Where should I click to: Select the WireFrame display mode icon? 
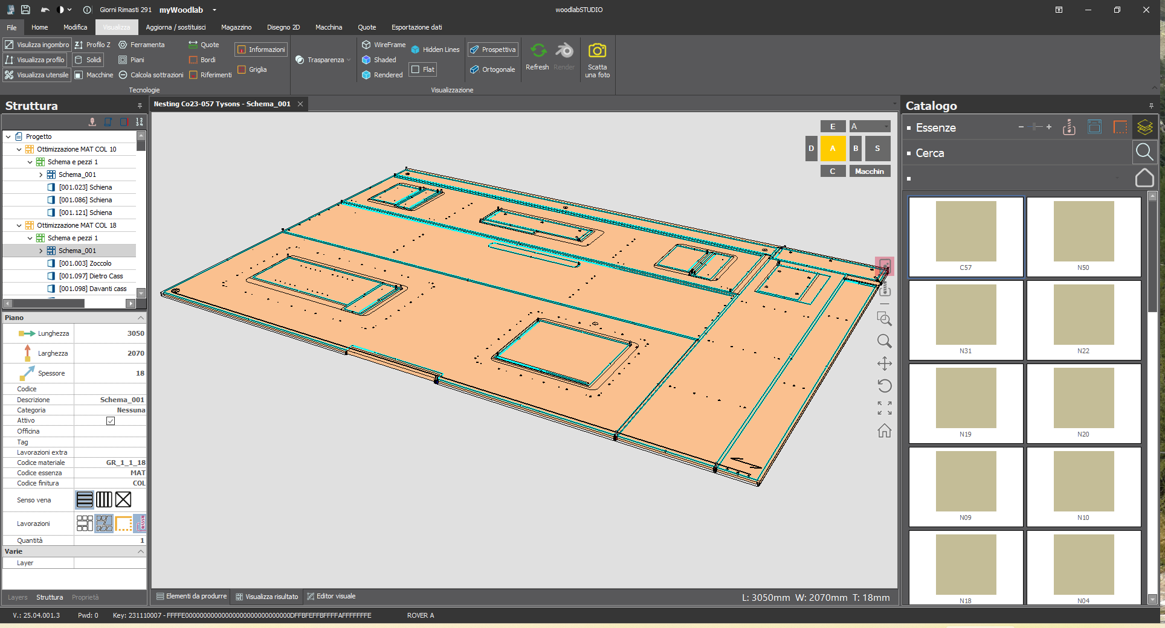[x=367, y=44]
